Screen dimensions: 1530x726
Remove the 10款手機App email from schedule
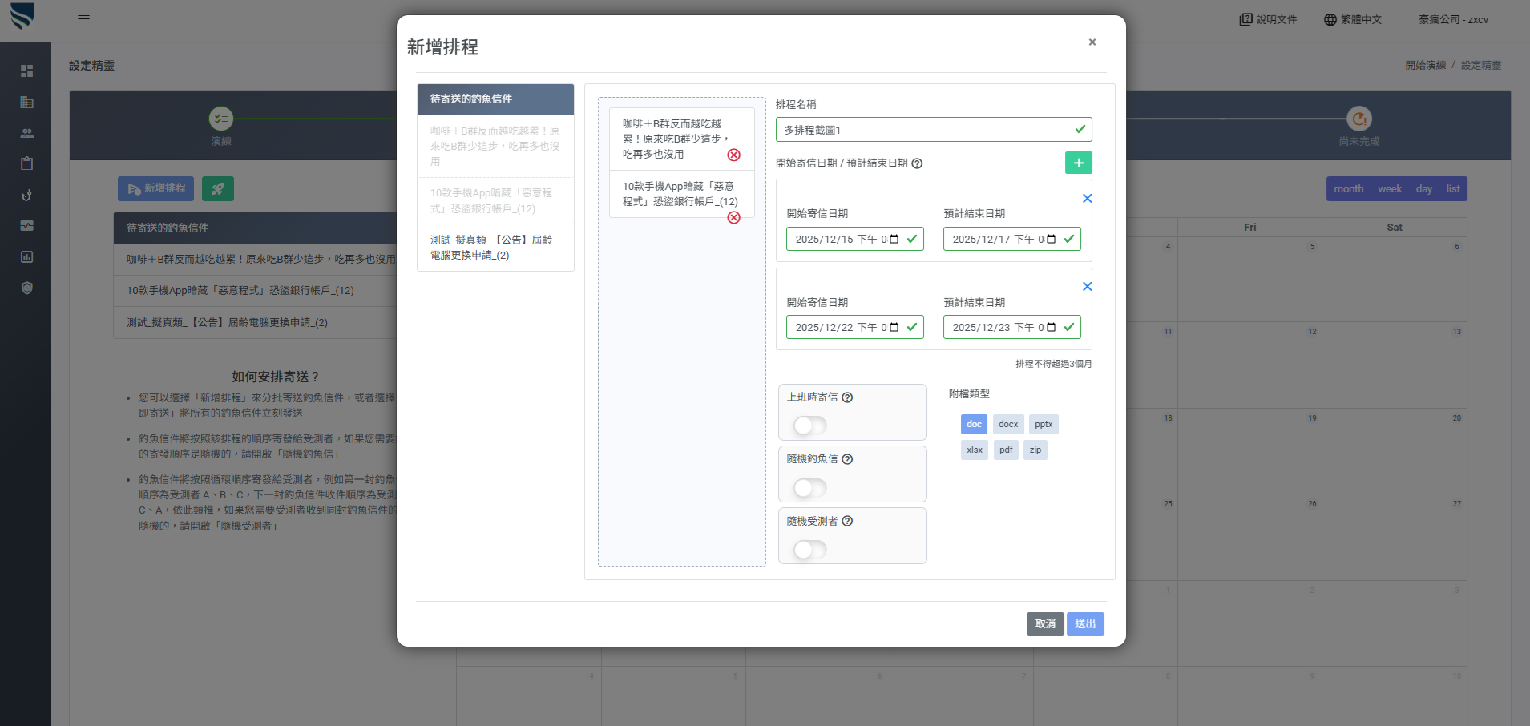[x=733, y=218]
